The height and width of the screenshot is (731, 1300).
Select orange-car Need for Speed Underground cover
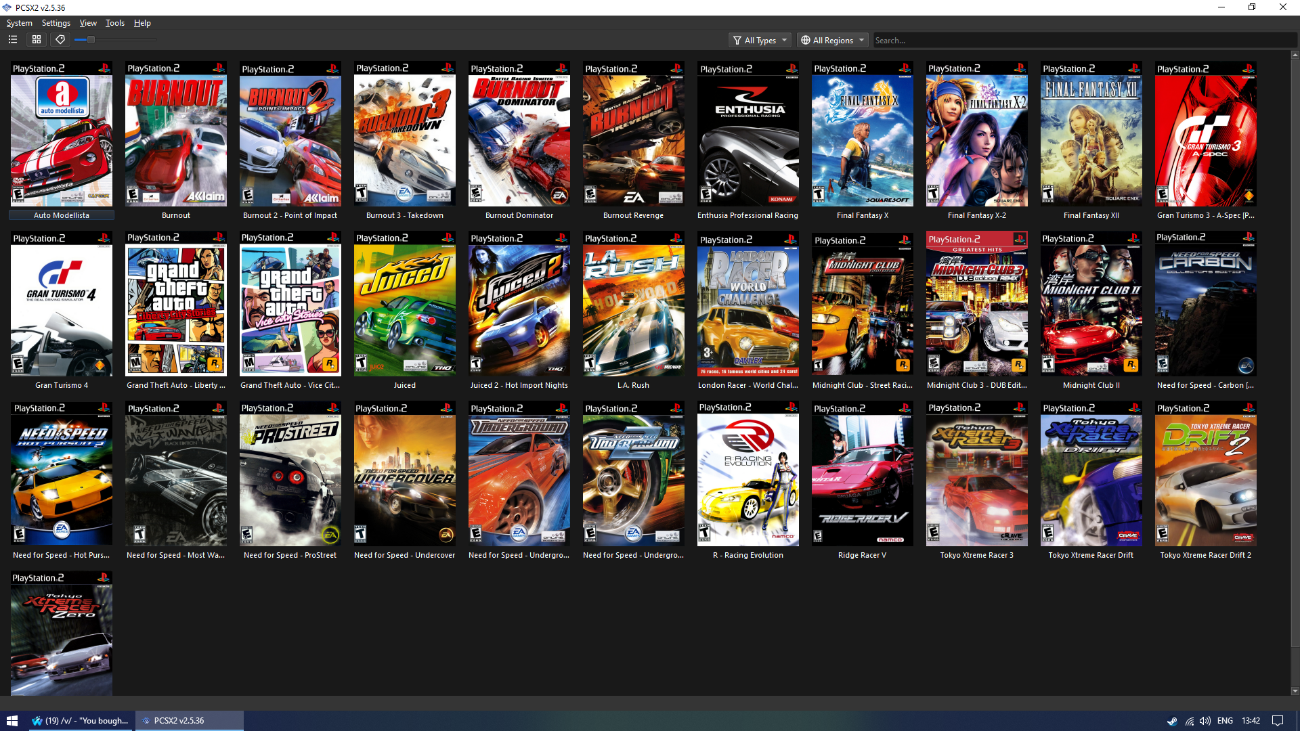(x=519, y=474)
